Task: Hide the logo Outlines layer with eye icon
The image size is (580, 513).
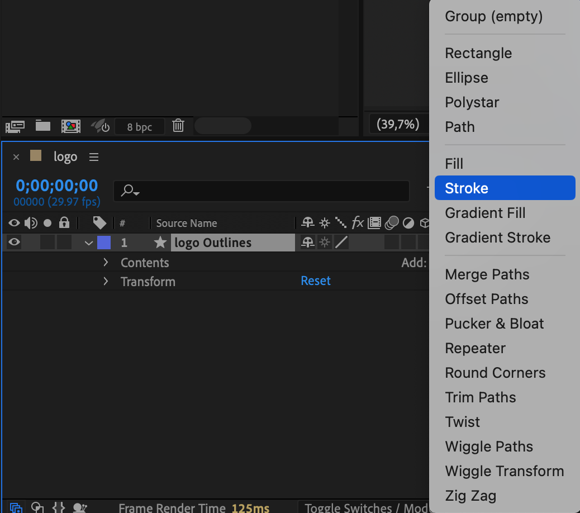Action: (x=14, y=243)
